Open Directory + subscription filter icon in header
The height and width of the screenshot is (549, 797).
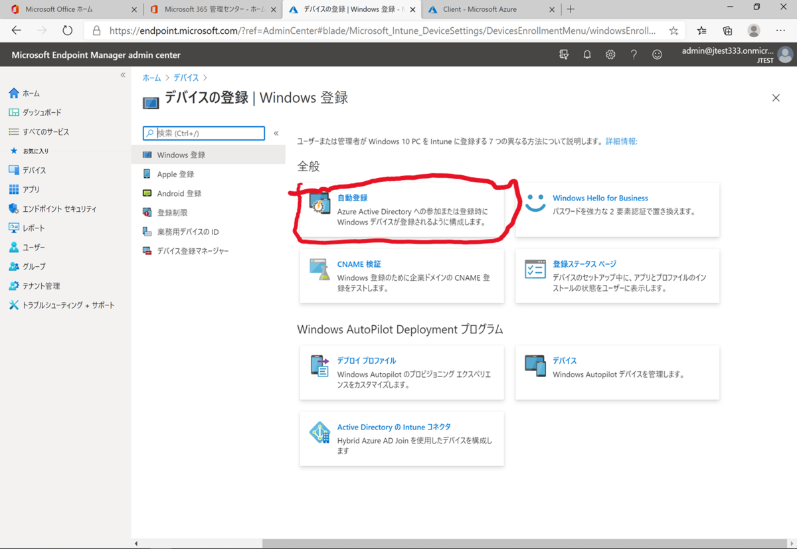click(x=564, y=54)
